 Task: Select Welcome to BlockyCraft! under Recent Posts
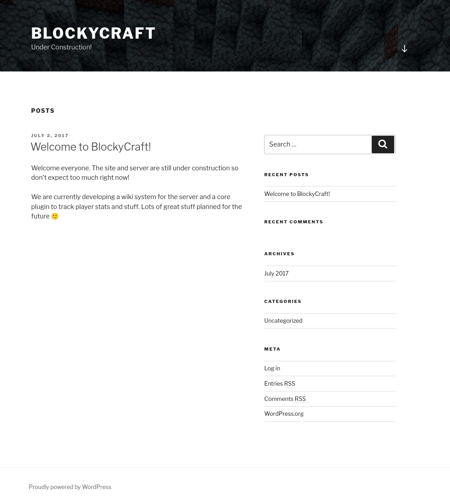297,194
